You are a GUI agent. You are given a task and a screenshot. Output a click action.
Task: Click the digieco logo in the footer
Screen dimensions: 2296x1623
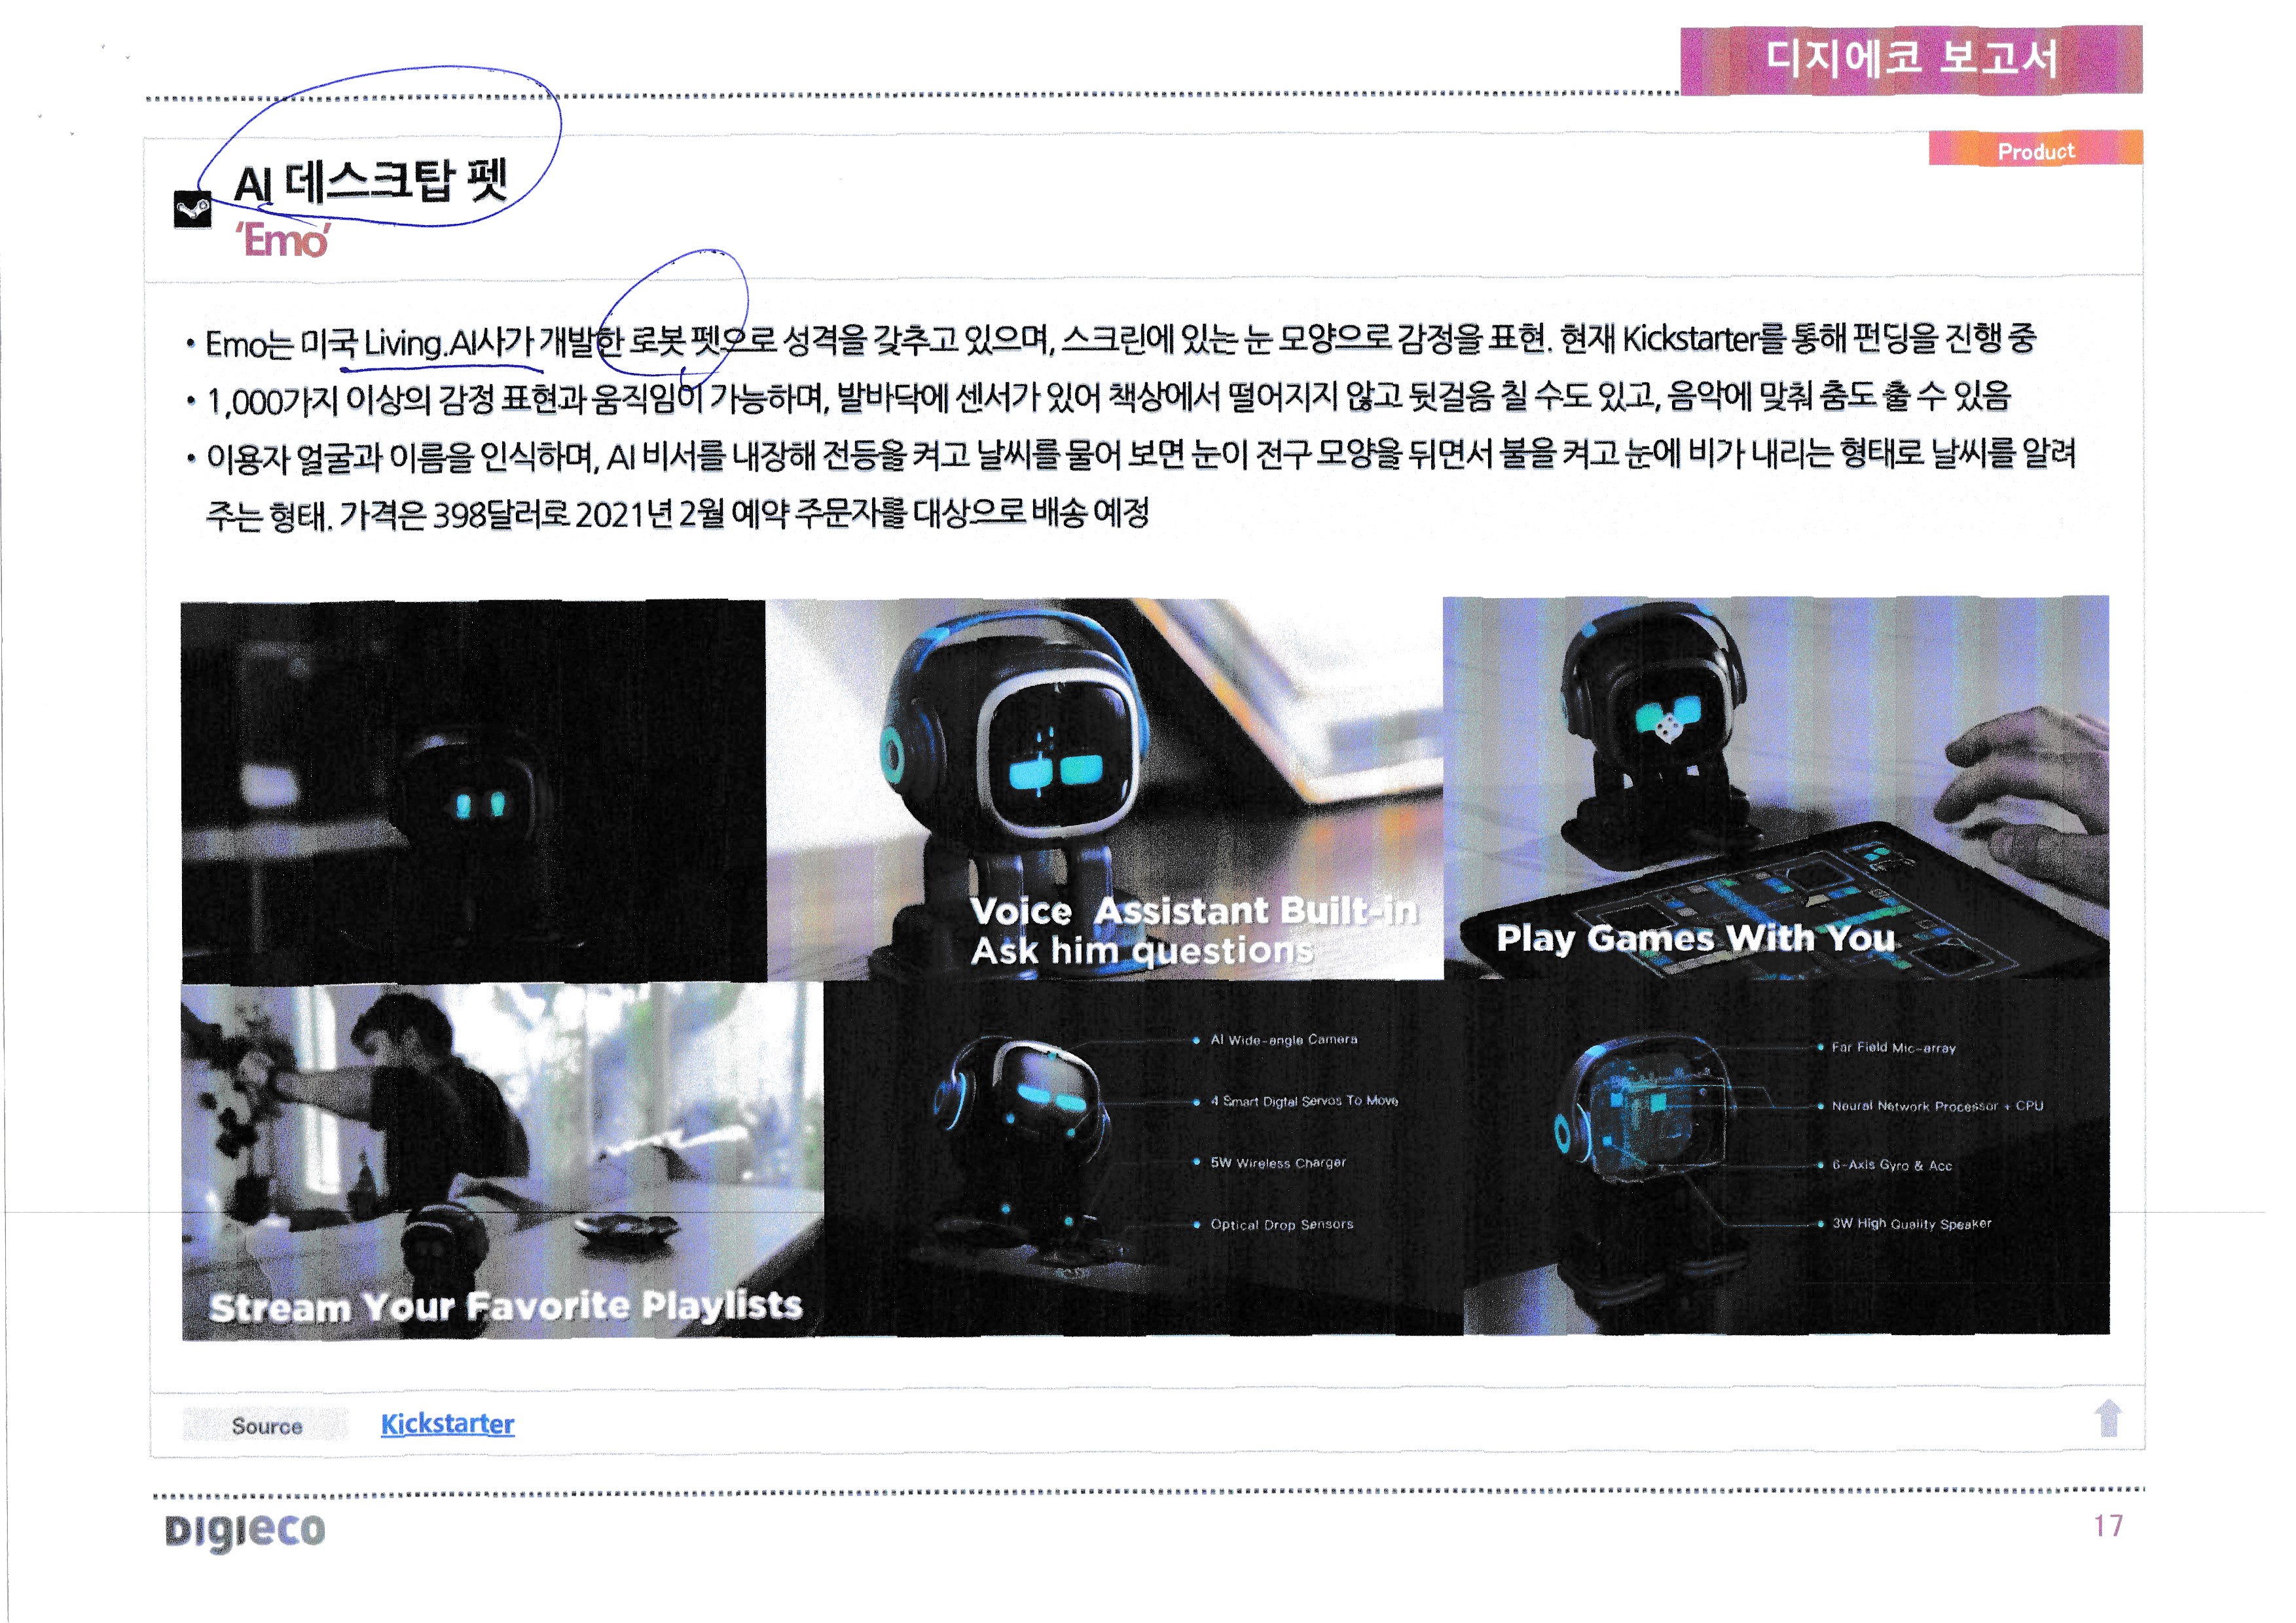coord(245,1530)
